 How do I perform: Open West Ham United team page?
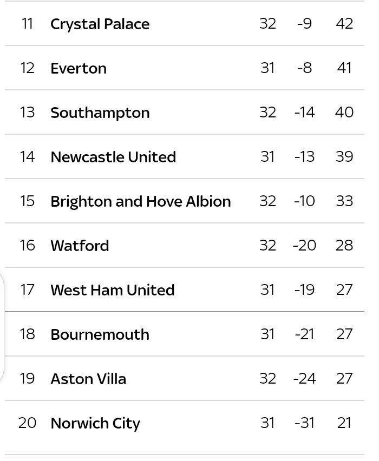click(x=113, y=290)
